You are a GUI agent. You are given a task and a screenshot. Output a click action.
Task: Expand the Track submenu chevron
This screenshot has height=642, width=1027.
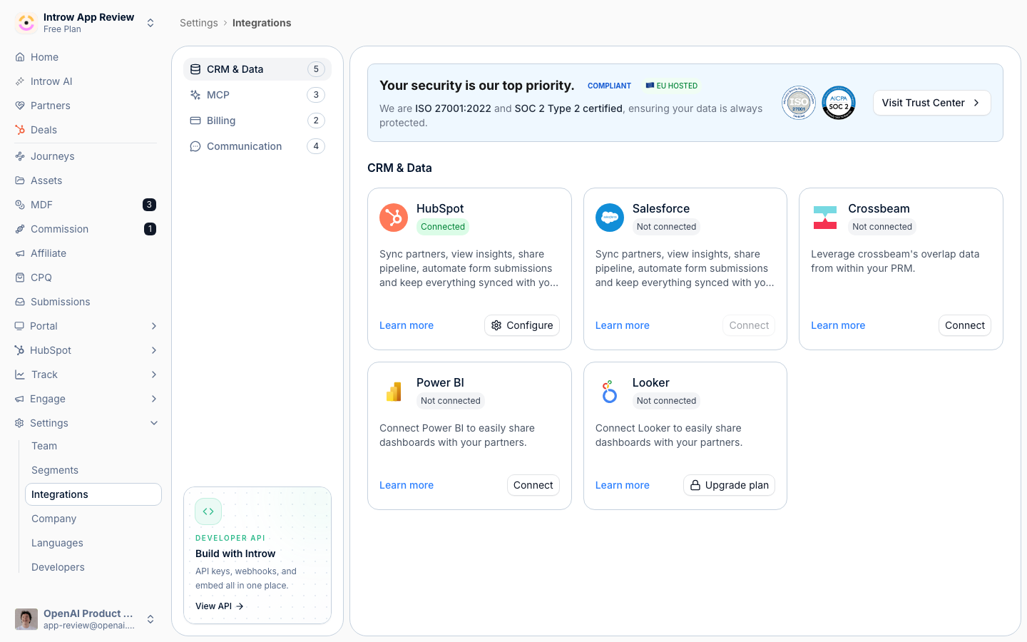[x=154, y=374]
